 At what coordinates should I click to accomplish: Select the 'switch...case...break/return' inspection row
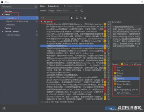(x=75, y=85)
